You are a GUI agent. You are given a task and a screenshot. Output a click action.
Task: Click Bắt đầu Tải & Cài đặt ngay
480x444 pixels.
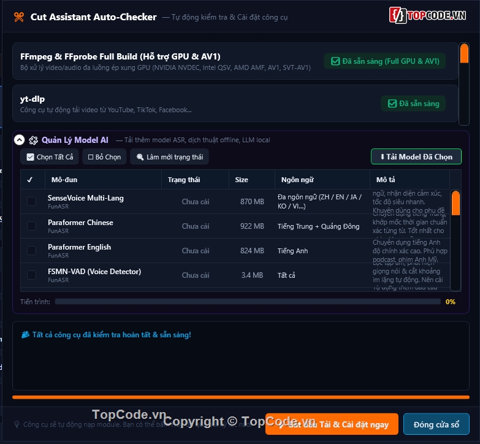pyautogui.click(x=332, y=424)
